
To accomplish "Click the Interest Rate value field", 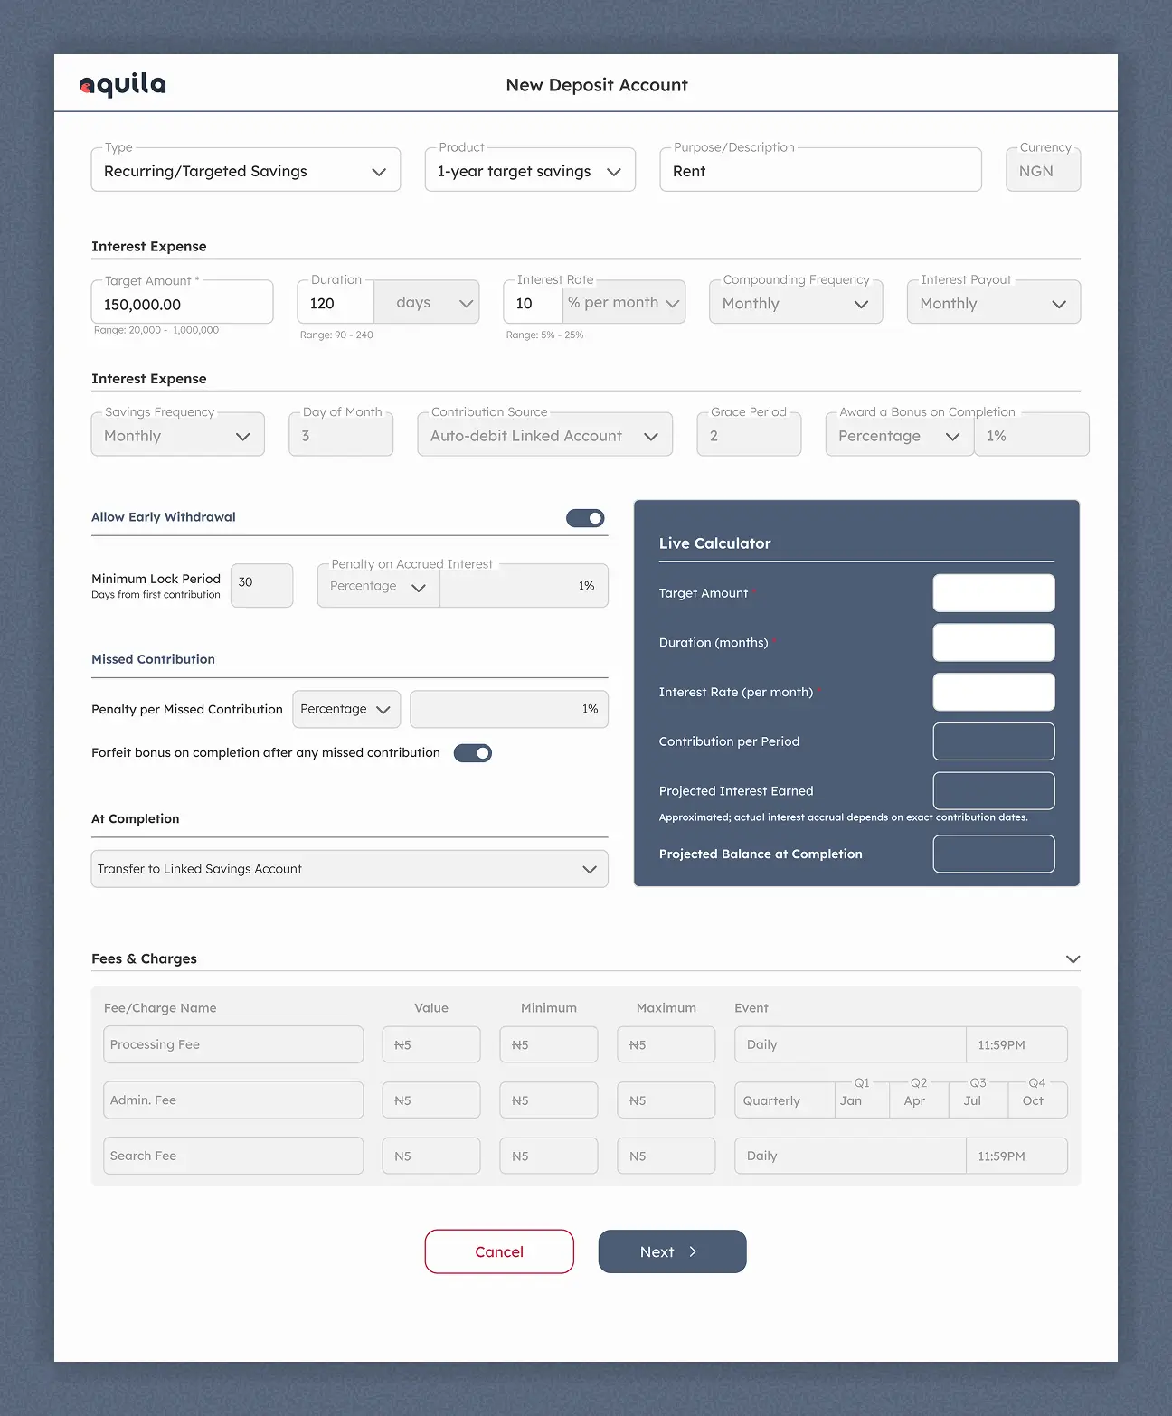I will pyautogui.click(x=534, y=302).
